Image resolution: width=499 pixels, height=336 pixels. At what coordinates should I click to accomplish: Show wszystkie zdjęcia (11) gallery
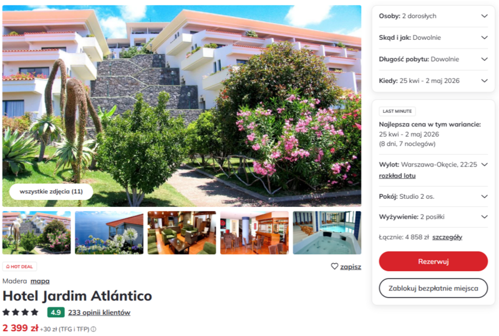coord(51,191)
